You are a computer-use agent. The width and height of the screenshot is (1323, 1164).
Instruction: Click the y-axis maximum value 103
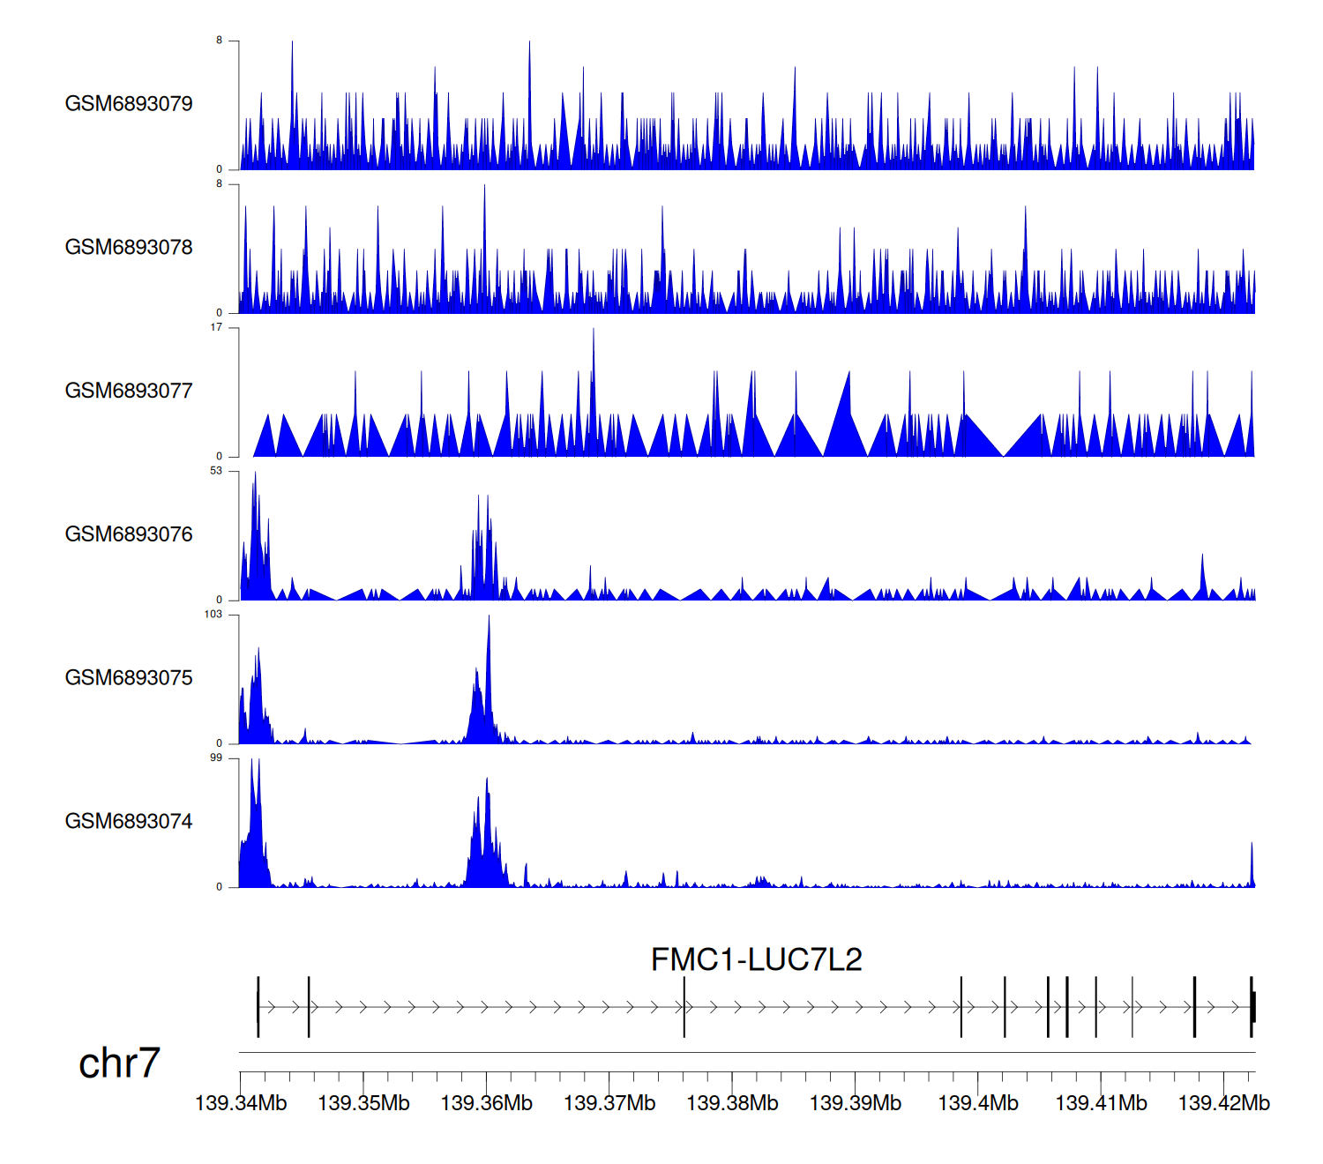(x=213, y=615)
